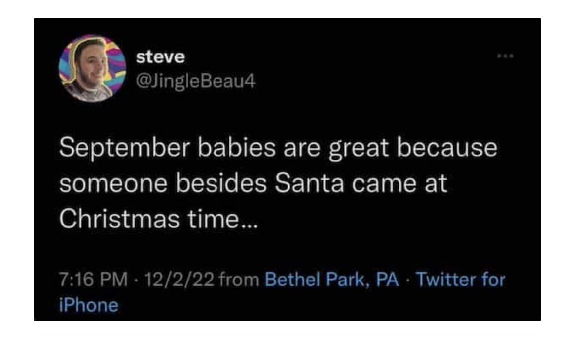The height and width of the screenshot is (337, 577).
Task: Open the "steve" display name profile
Action: [160, 57]
